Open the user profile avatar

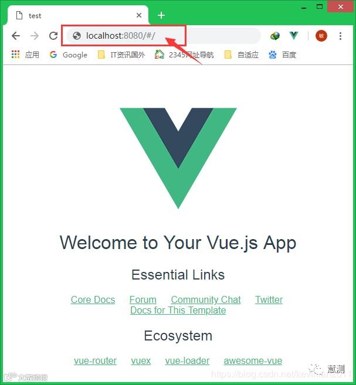pyautogui.click(x=321, y=36)
